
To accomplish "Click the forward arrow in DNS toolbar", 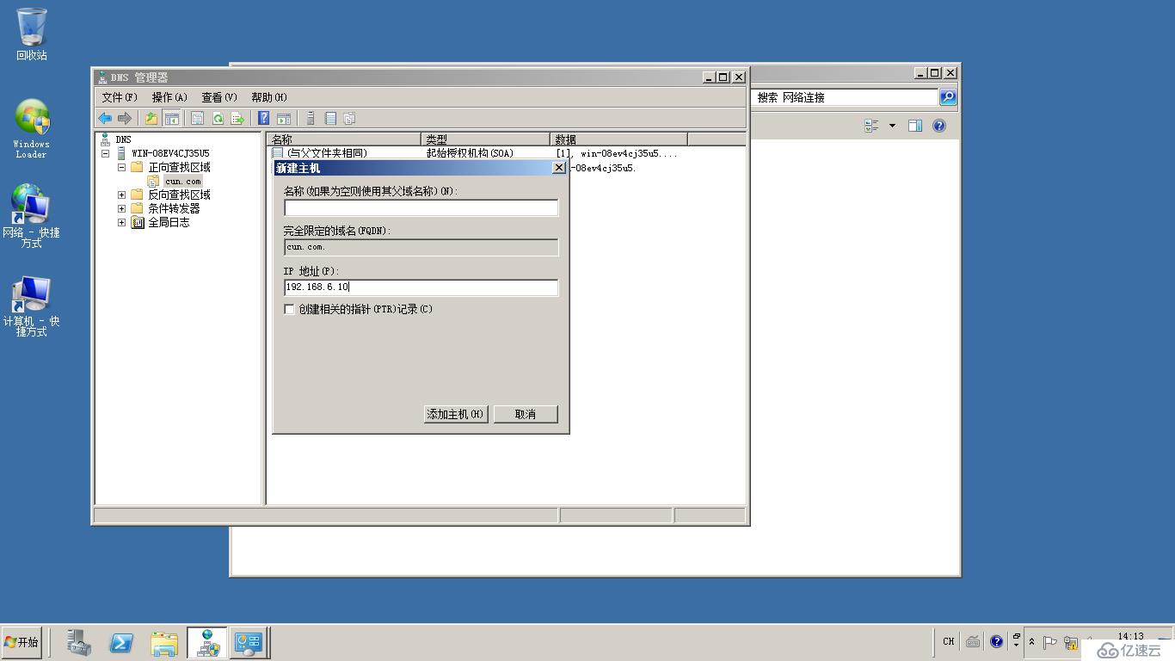I will pos(125,119).
